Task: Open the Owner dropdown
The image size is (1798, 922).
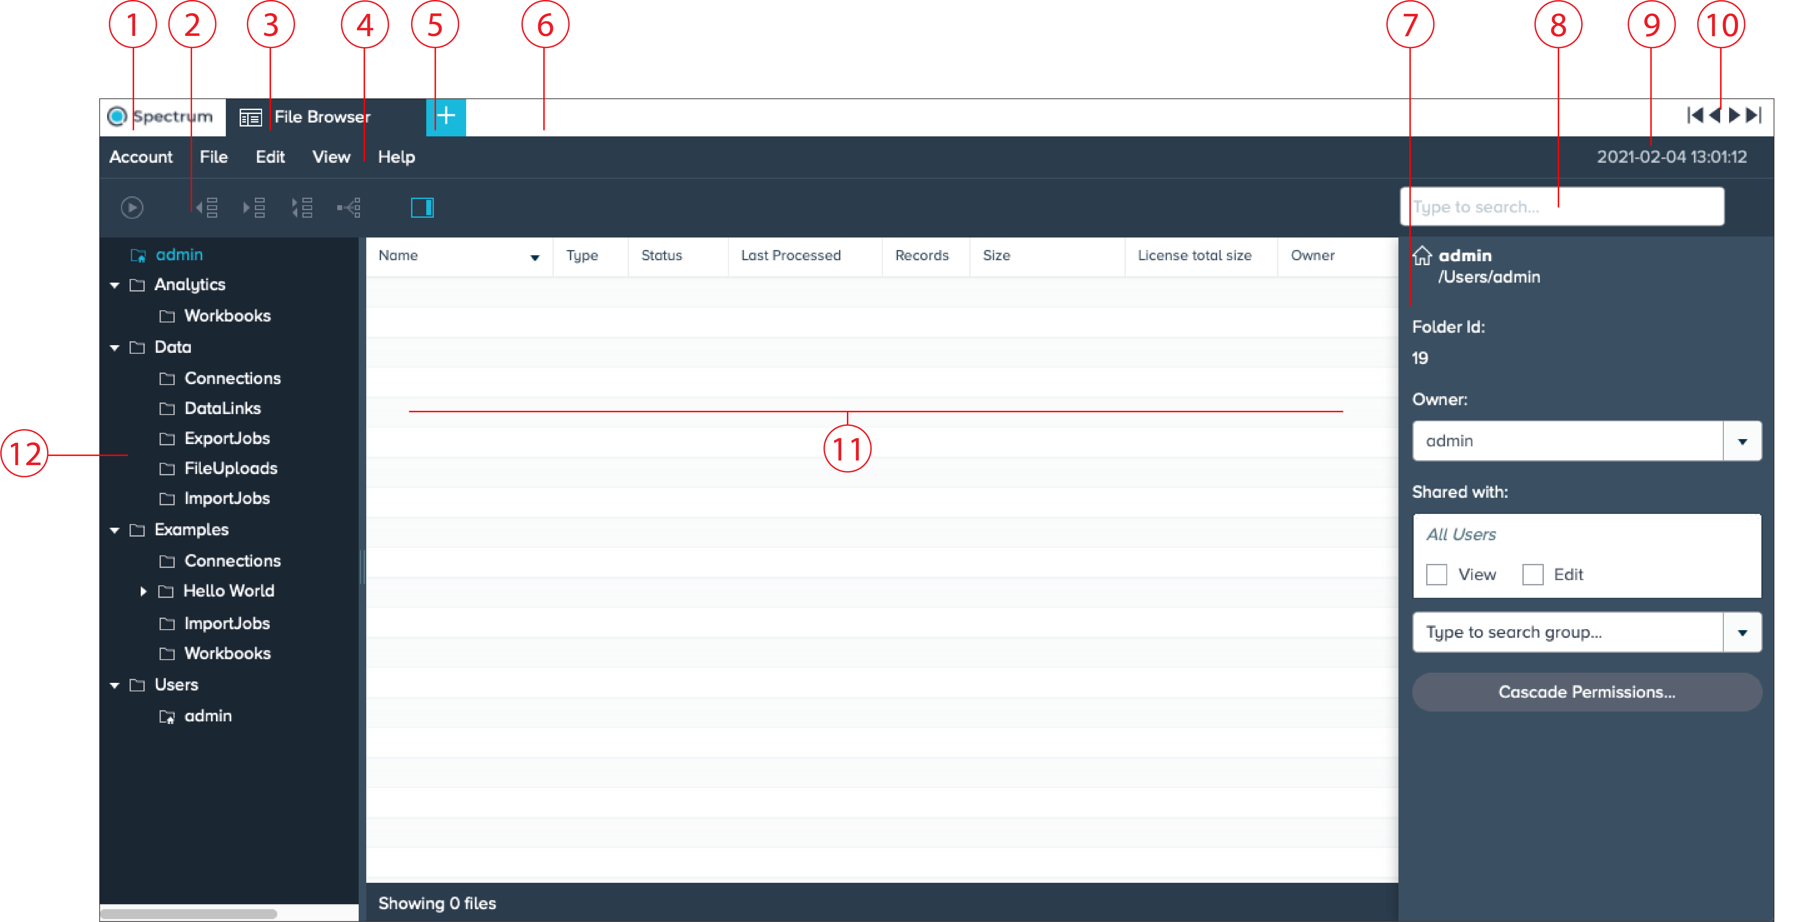Action: 1743,441
